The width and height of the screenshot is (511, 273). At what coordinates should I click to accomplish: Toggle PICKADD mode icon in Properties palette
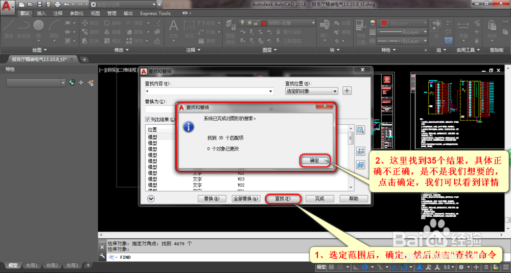72,82
